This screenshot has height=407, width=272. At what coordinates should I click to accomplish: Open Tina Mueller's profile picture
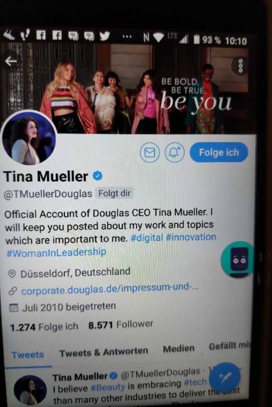[29, 138]
